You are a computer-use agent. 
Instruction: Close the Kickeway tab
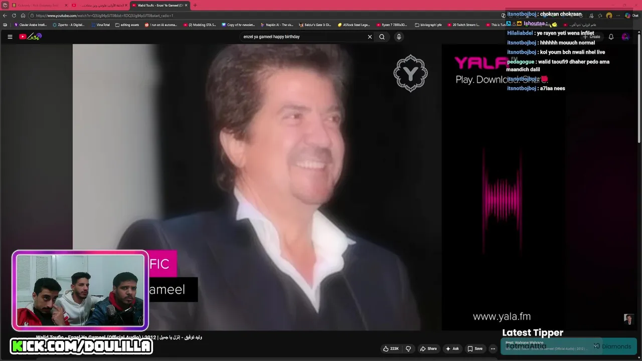pyautogui.click(x=66, y=5)
